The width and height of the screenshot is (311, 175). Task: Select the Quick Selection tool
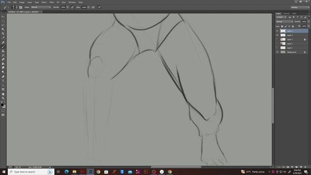pos(3,29)
